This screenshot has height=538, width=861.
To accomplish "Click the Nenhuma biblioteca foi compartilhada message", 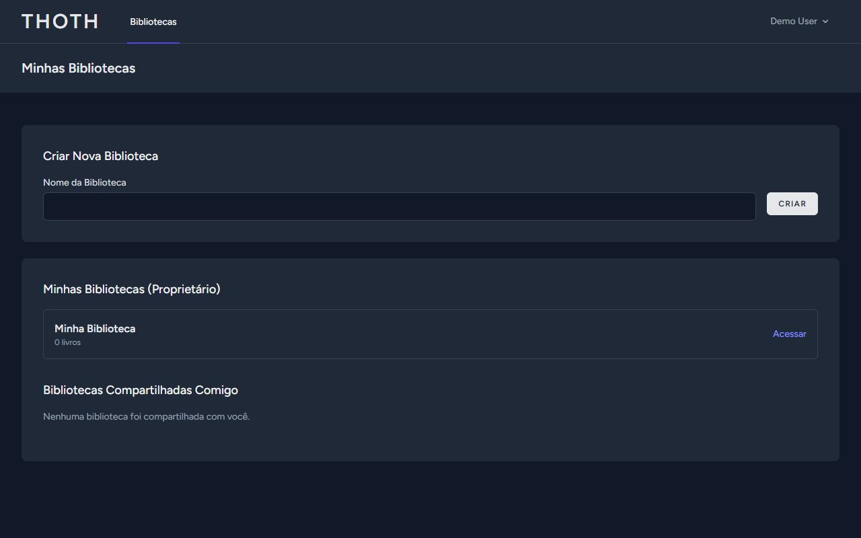I will [147, 417].
